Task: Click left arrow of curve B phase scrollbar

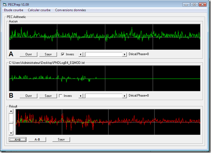Action: pyautogui.click(x=81, y=96)
